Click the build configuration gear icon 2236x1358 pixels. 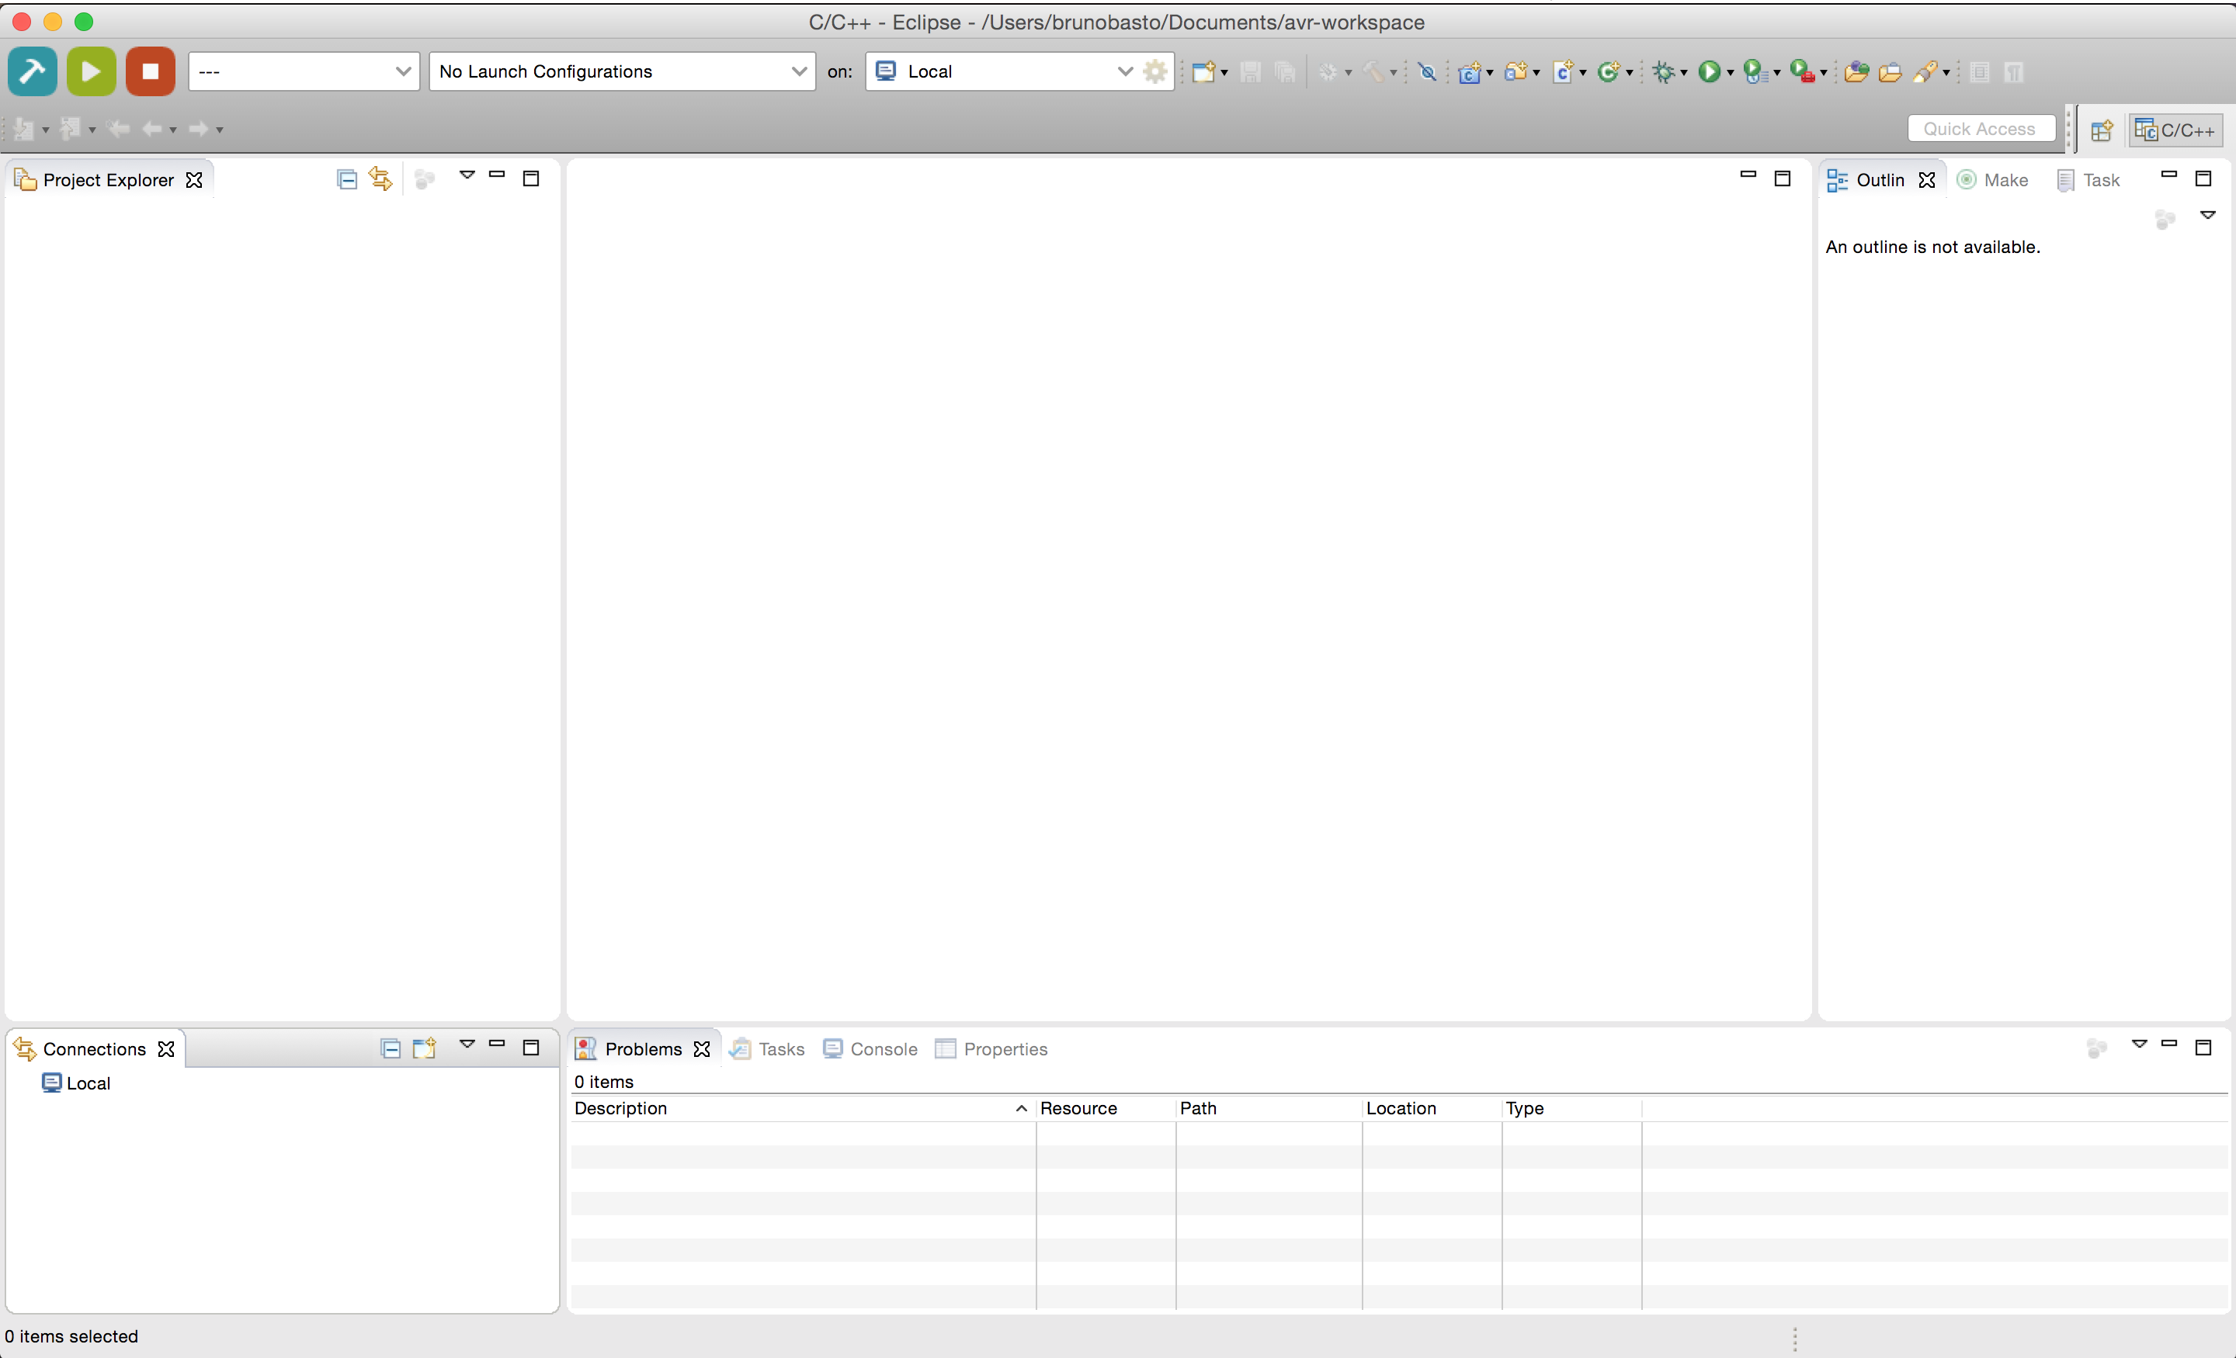tap(1328, 71)
